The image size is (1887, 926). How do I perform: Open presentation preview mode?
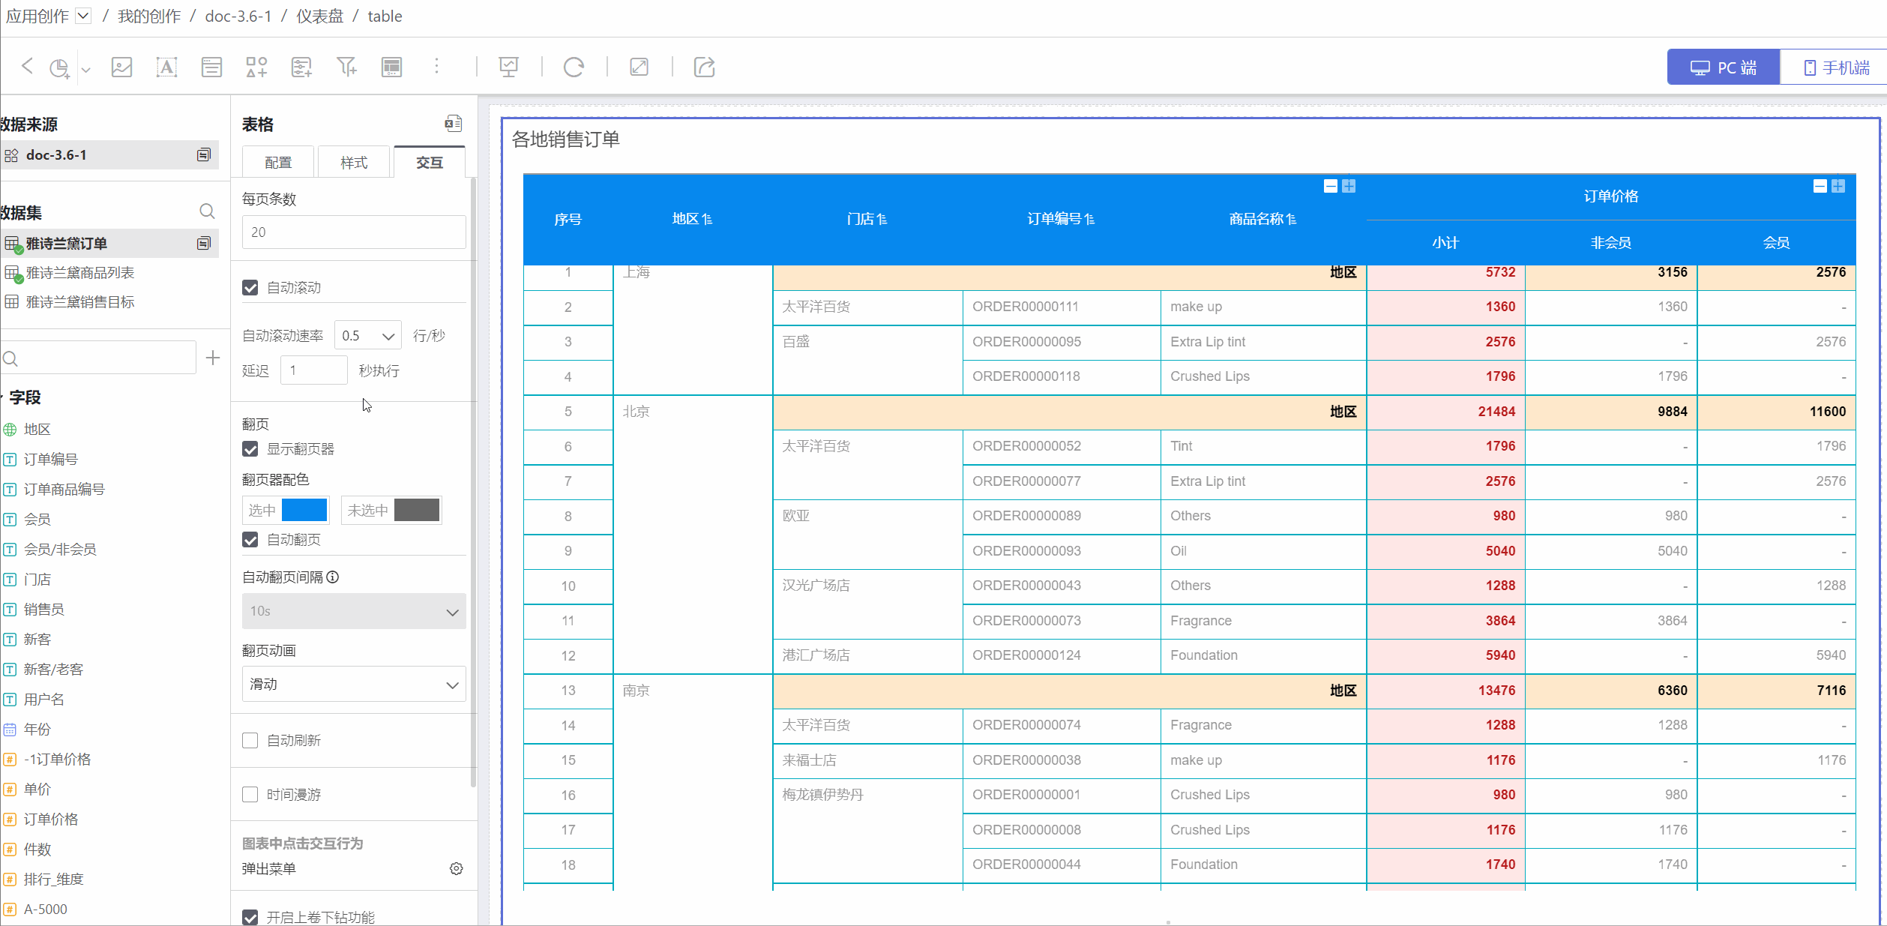pyautogui.click(x=508, y=67)
